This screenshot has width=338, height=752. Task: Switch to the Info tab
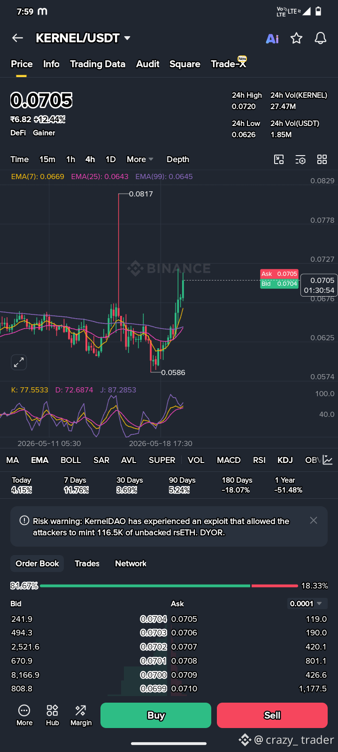(51, 64)
